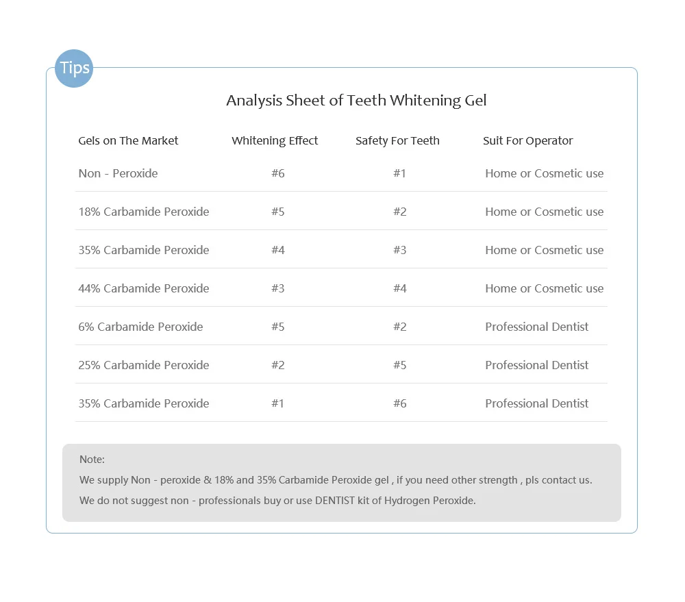The image size is (685, 602).
Task: Click the Note: heading in gray box
Action: (92, 460)
